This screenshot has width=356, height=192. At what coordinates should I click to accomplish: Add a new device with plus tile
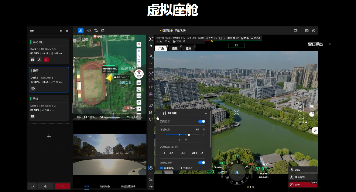coord(49,136)
